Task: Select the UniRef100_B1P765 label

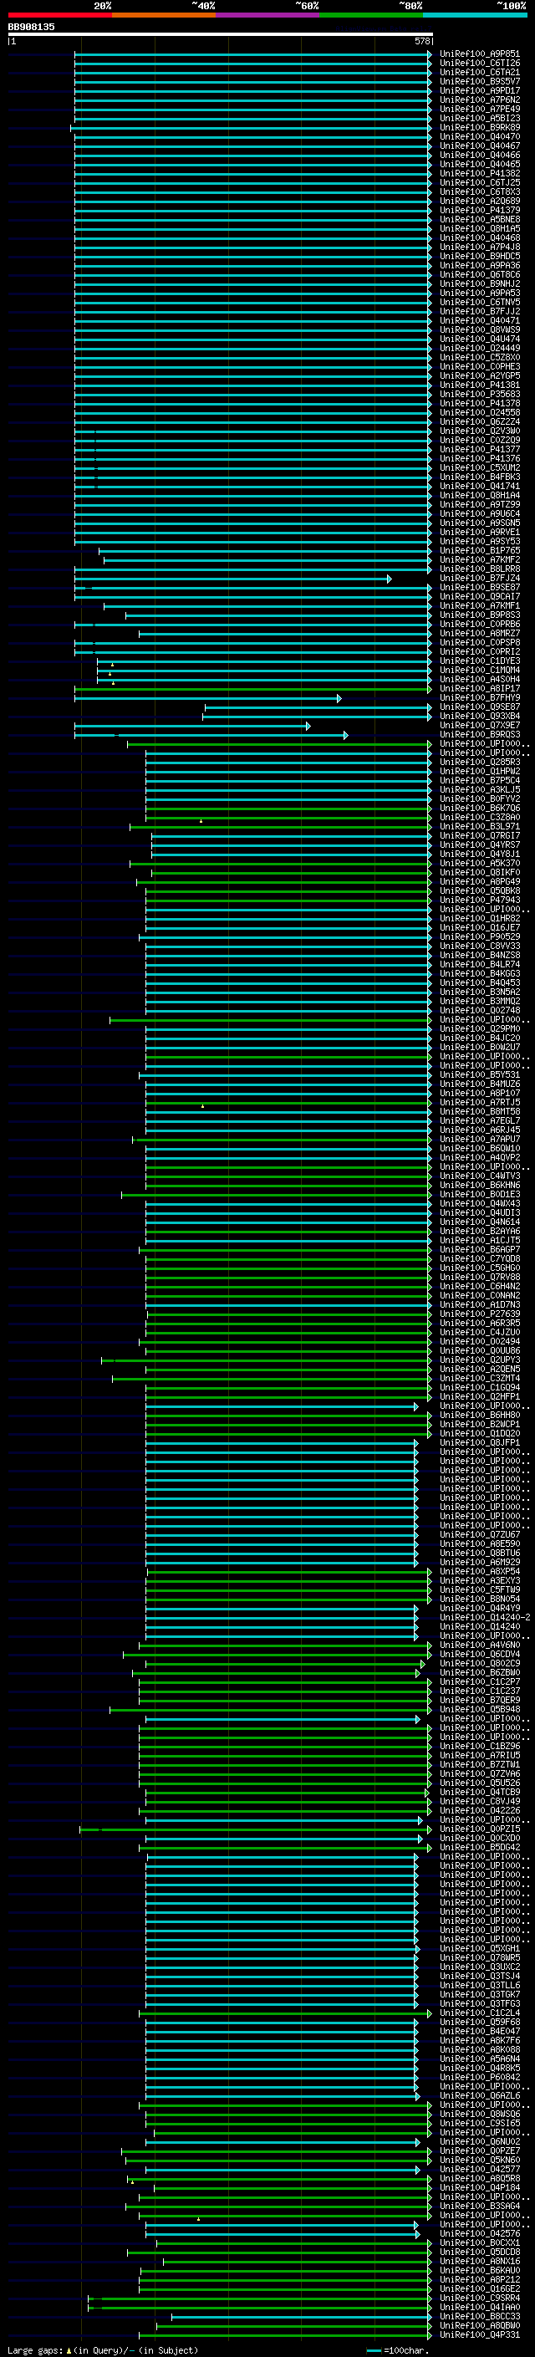Action: point(479,550)
